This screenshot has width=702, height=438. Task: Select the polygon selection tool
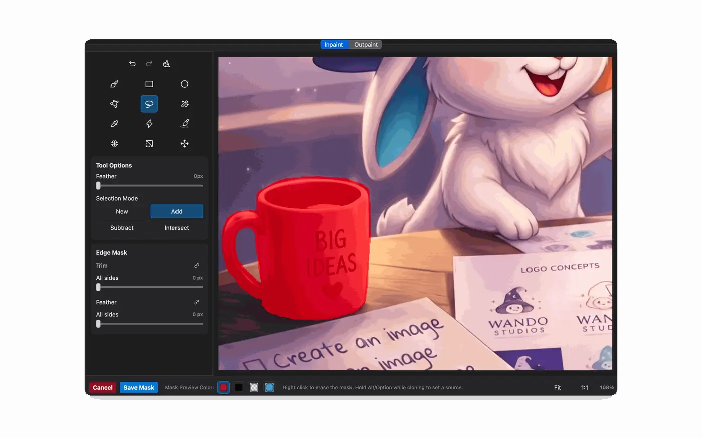[114, 104]
